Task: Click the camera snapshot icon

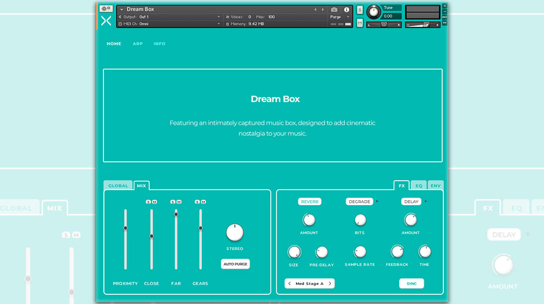Action: click(x=334, y=10)
